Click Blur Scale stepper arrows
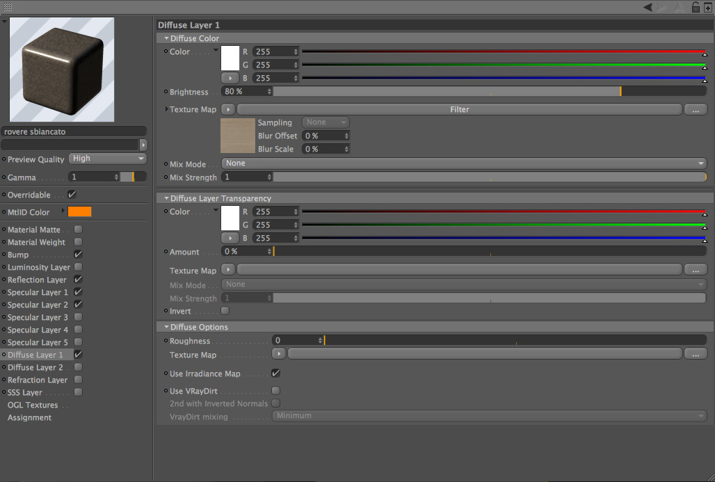 (346, 149)
